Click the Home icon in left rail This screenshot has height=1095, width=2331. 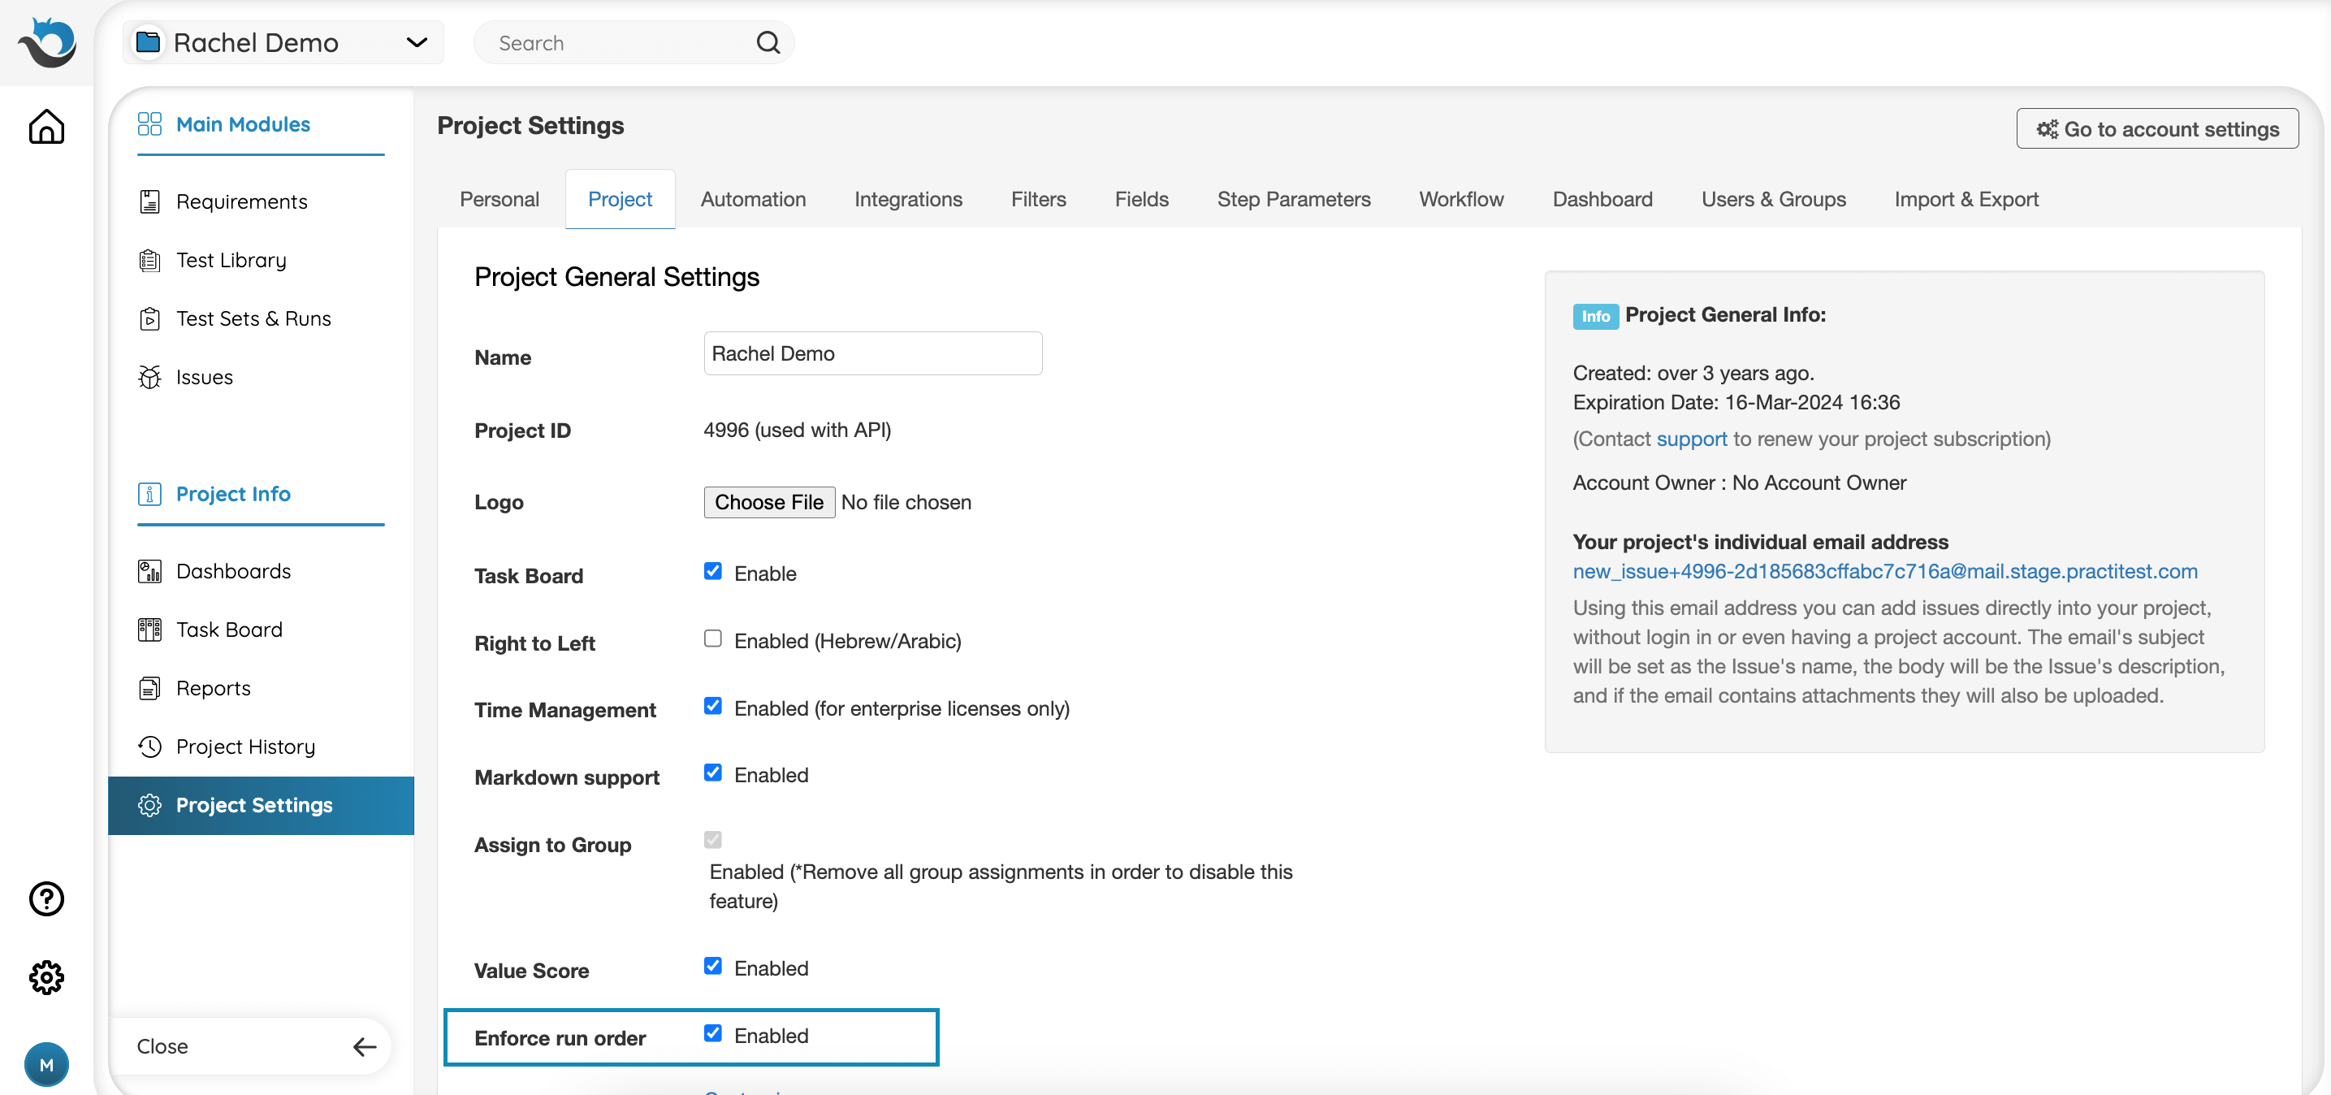click(46, 127)
